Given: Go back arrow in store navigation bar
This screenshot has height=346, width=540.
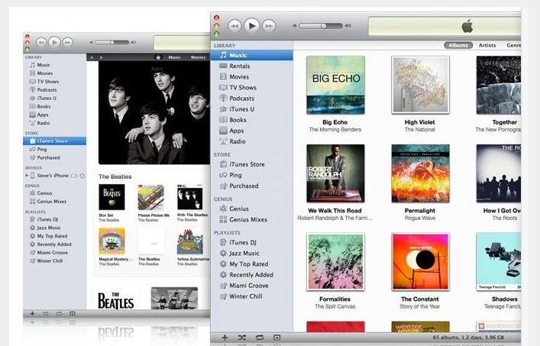Looking at the screenshot, I should pyautogui.click(x=92, y=57).
